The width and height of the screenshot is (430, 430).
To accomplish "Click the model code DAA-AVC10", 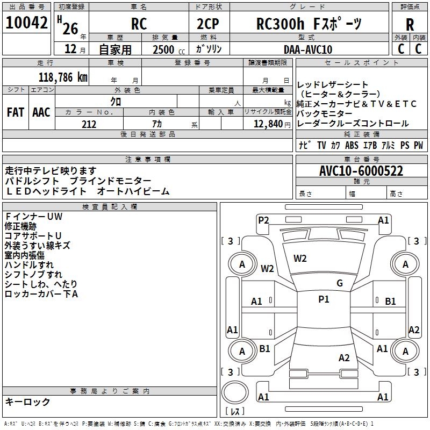I will [x=308, y=49].
